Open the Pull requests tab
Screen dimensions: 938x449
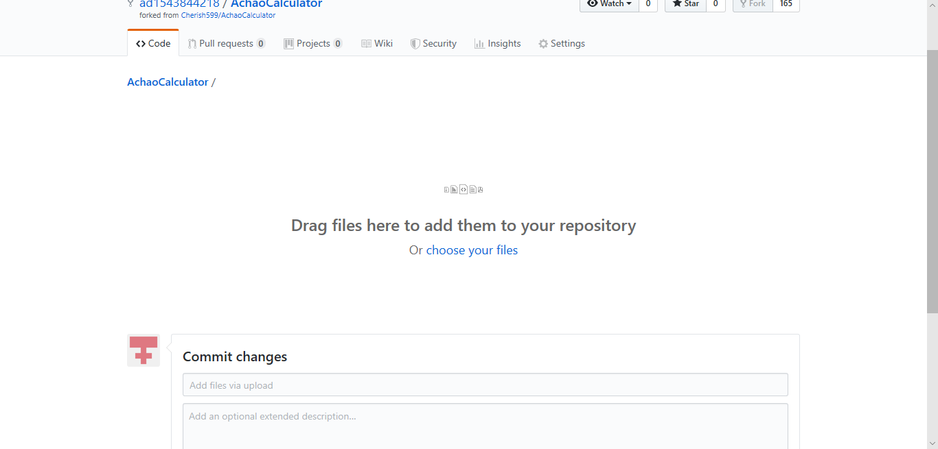pos(227,43)
